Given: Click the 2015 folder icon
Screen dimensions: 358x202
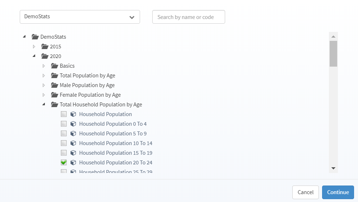Looking at the screenshot, I should click(x=45, y=47).
